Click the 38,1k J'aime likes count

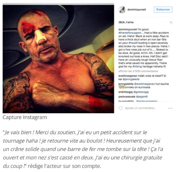pos(126,22)
